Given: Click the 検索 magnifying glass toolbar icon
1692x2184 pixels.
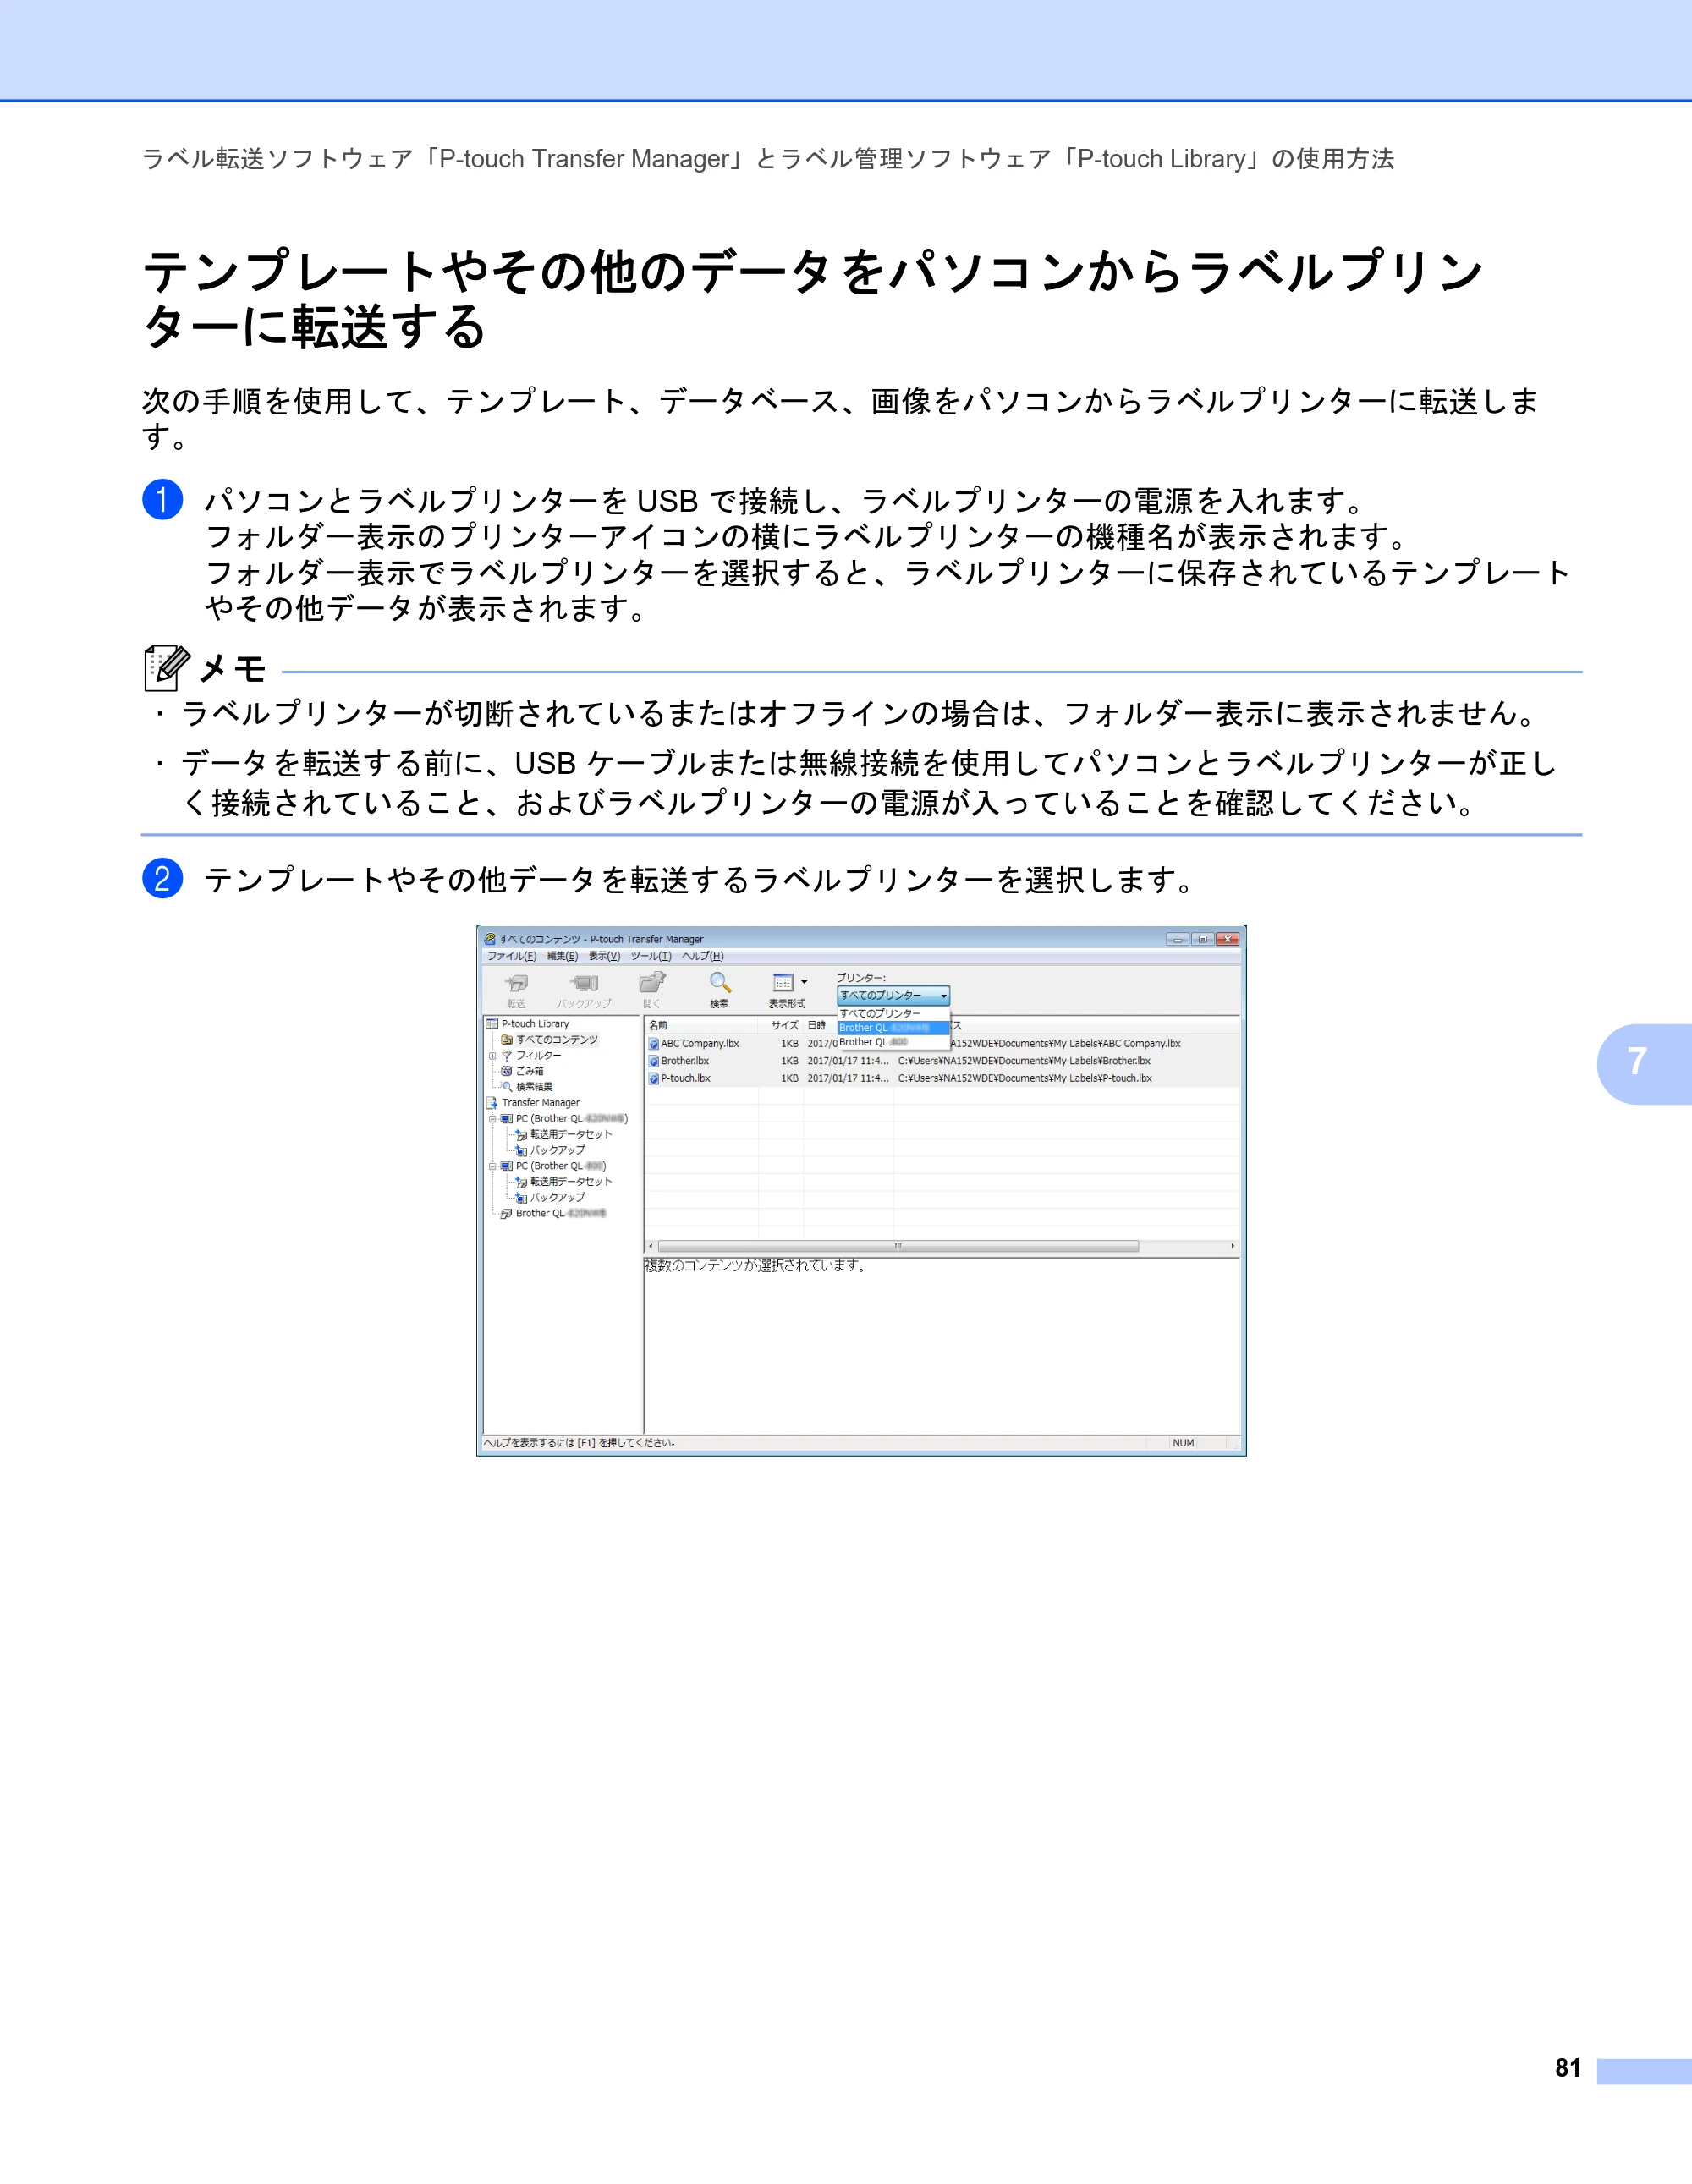Looking at the screenshot, I should coord(720,983).
